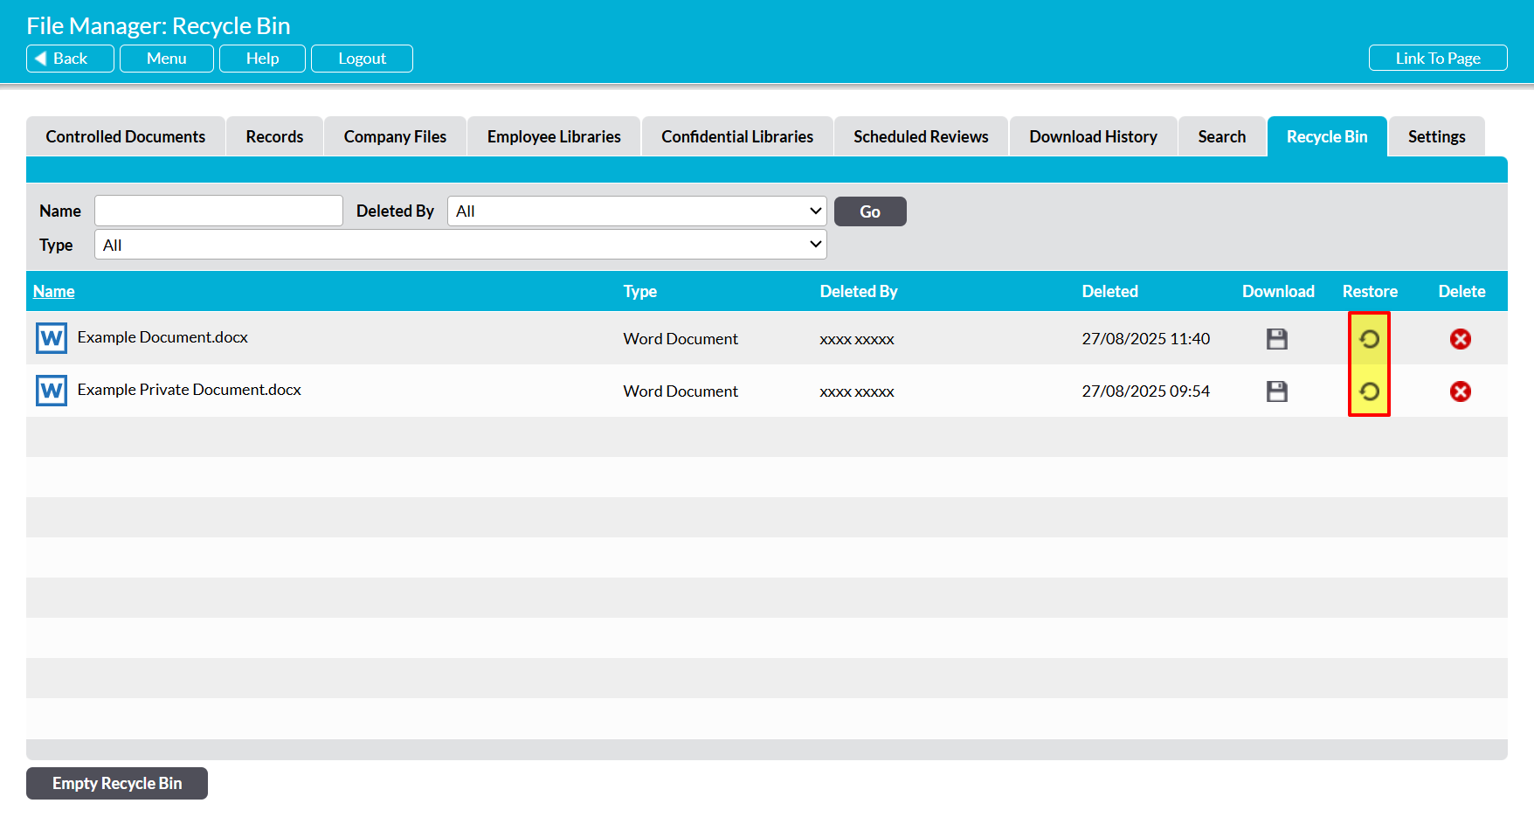Image resolution: width=1534 pixels, height=824 pixels.
Task: Expand the Type filter dropdown
Action: point(460,246)
